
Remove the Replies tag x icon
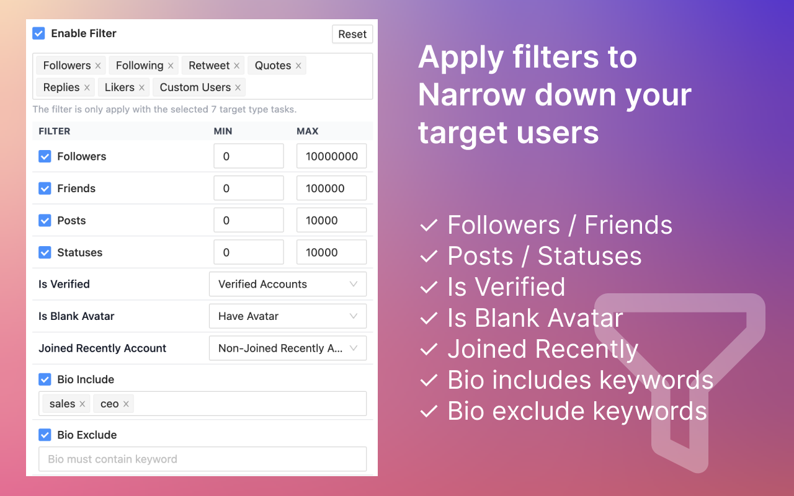(x=87, y=87)
